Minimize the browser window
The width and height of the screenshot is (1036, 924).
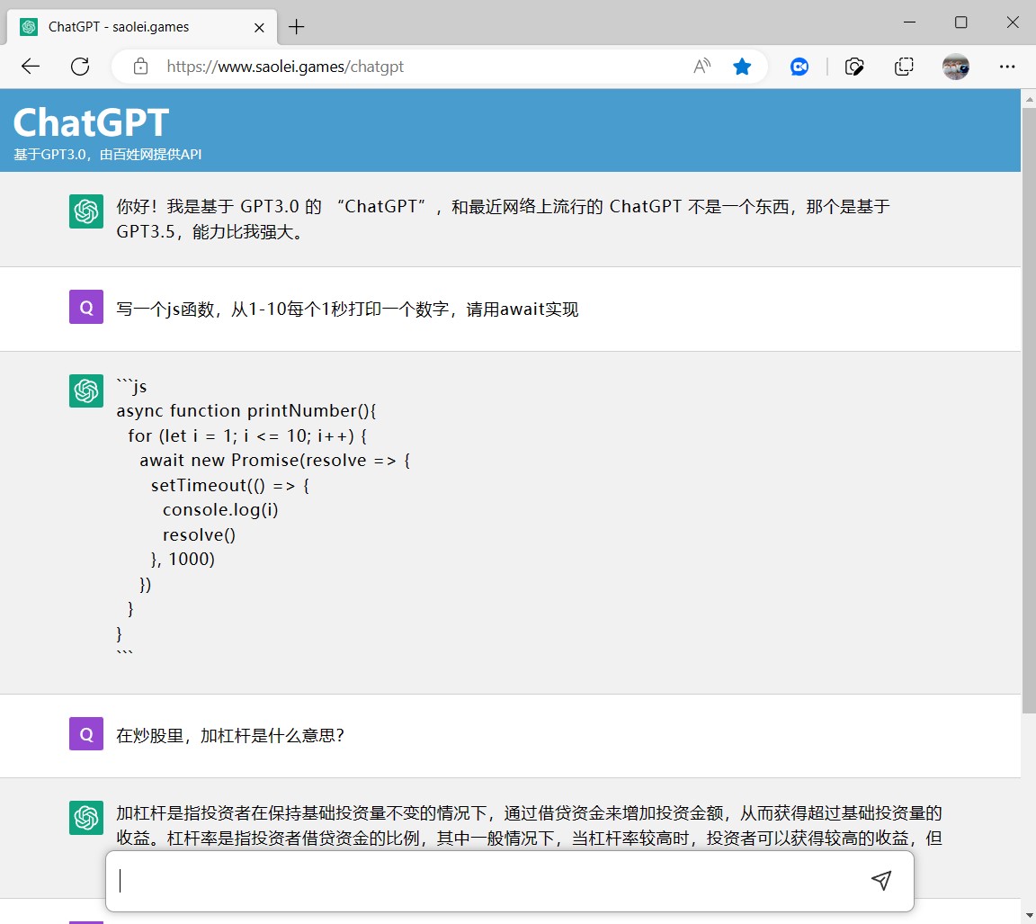pos(909,22)
